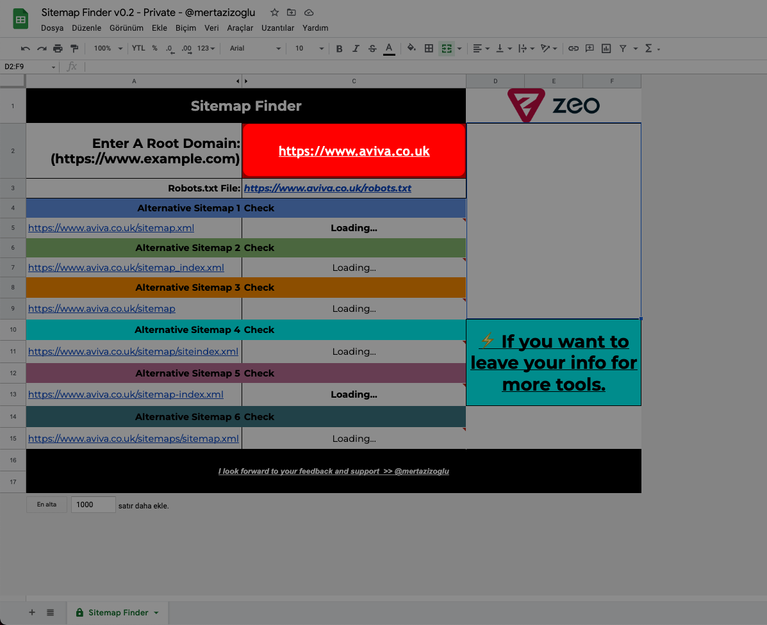The height and width of the screenshot is (625, 767).
Task: Open the sitemap-index.xml link
Action: (126, 394)
